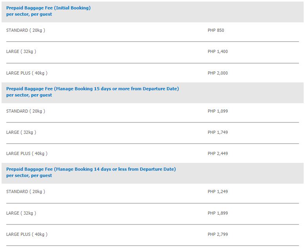Click the Manage Booking 15 days or more heading
306x248 pixels.
pos(92,89)
